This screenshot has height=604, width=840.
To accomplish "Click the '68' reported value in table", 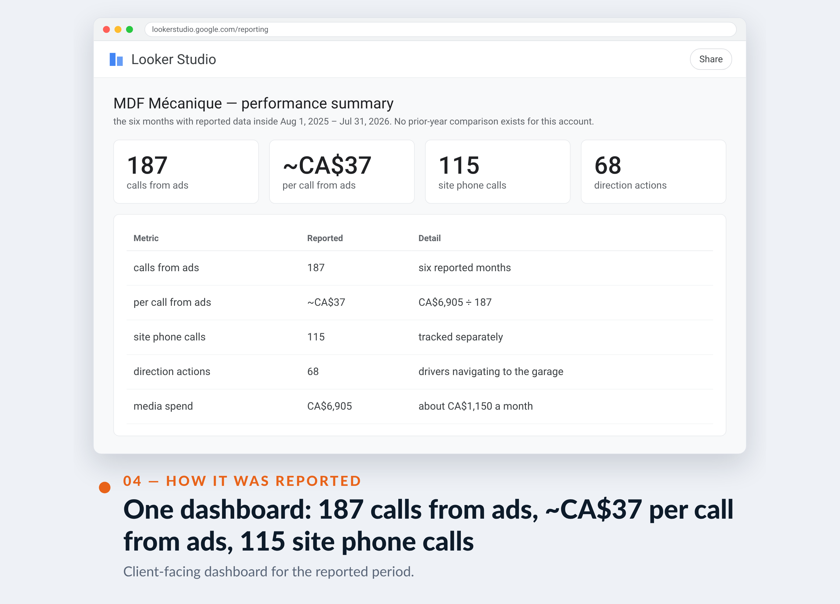I will [x=313, y=371].
